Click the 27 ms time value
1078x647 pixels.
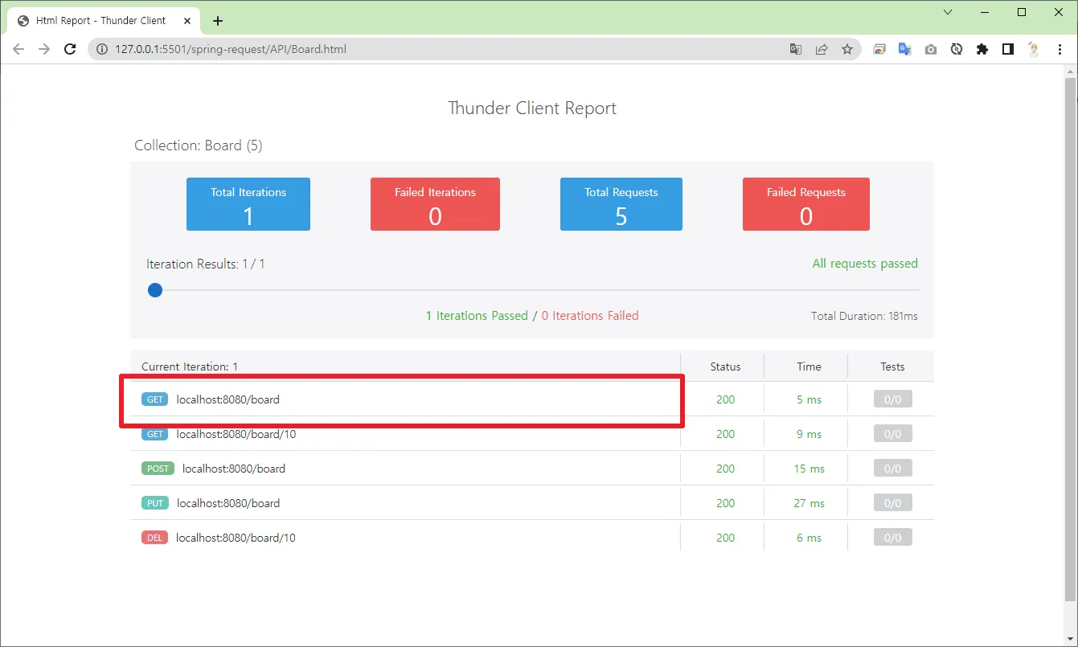click(809, 503)
